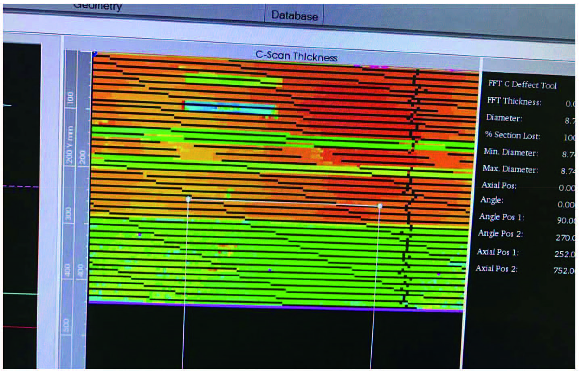Switch to the Geometry tab

[x=97, y=6]
